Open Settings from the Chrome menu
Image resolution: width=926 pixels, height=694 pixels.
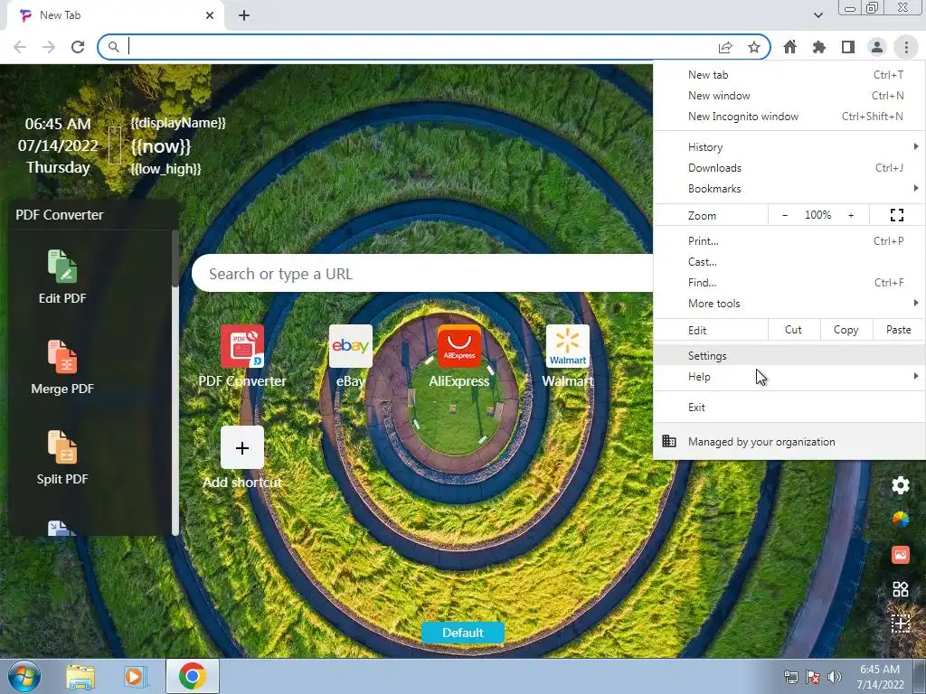pos(789,356)
